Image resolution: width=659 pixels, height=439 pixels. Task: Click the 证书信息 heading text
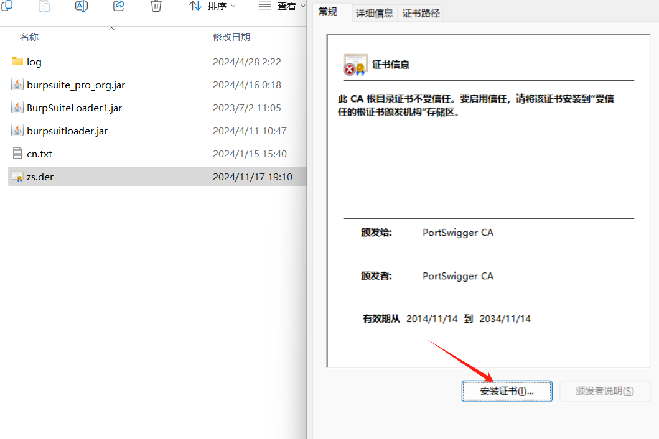coord(390,65)
